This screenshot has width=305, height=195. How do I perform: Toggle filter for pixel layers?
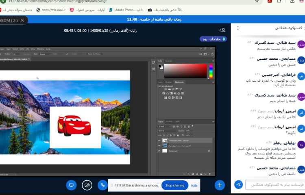174,126
